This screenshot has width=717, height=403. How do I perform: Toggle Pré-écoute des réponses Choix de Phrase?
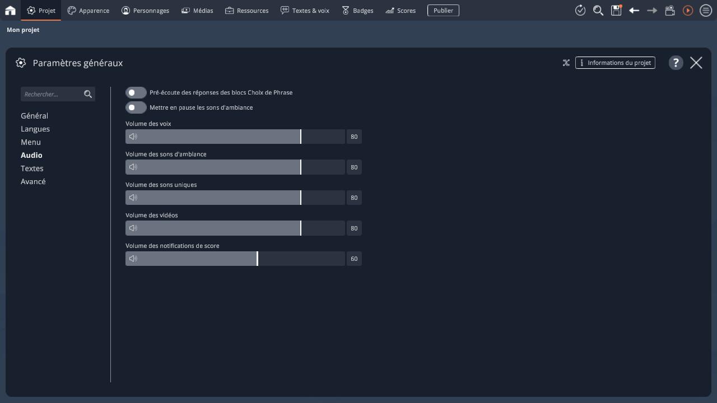(136, 92)
